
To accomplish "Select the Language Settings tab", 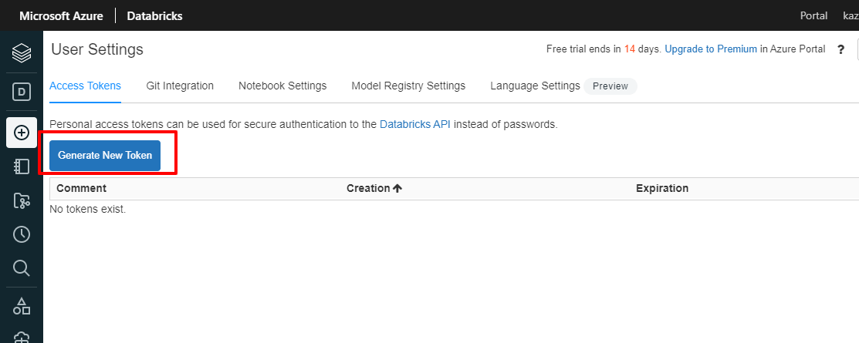I will coord(535,86).
